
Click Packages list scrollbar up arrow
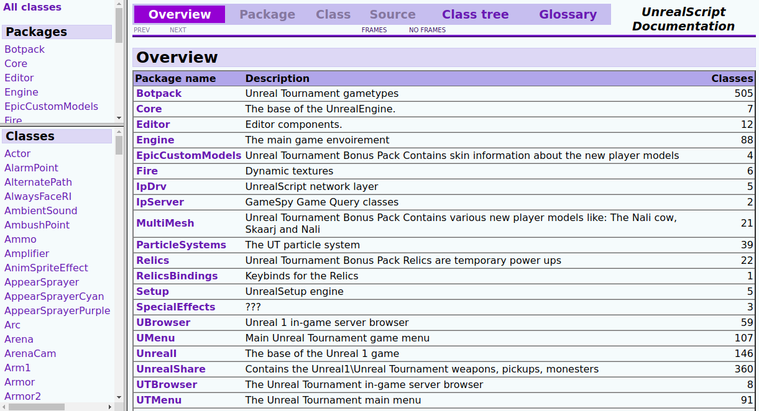119,4
